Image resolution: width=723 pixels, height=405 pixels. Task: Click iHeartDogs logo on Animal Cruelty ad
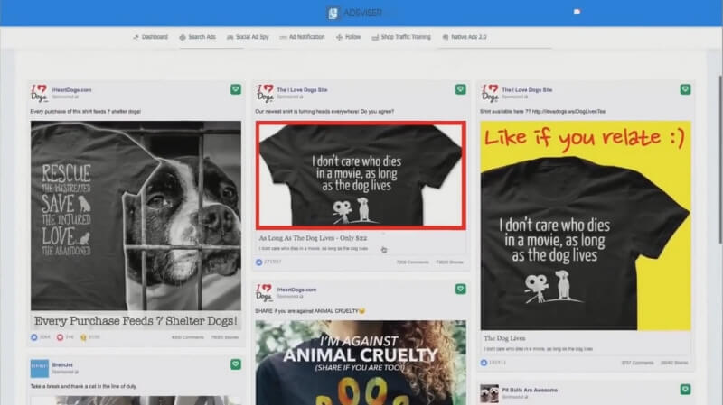tap(265, 293)
